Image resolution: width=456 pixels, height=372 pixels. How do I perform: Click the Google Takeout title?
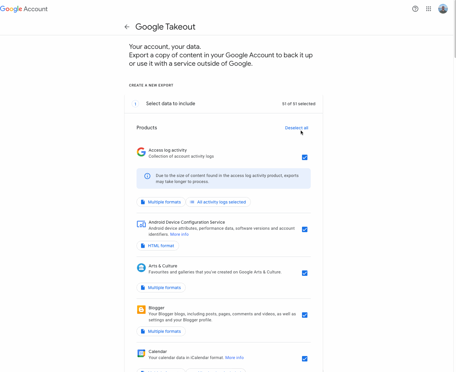[x=165, y=27]
